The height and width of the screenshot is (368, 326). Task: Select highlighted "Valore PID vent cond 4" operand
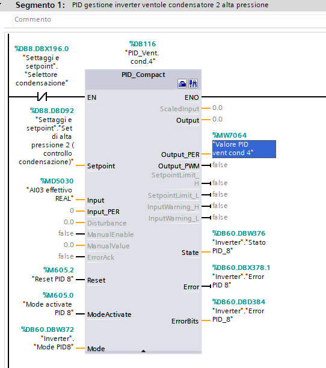[244, 149]
